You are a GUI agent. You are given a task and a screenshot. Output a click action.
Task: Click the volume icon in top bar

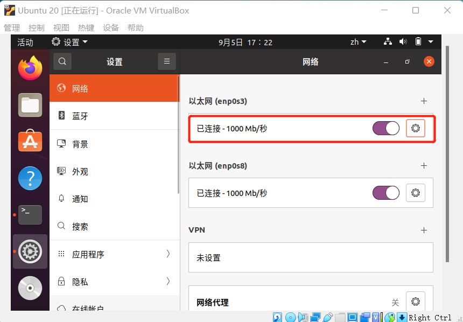pyautogui.click(x=403, y=41)
